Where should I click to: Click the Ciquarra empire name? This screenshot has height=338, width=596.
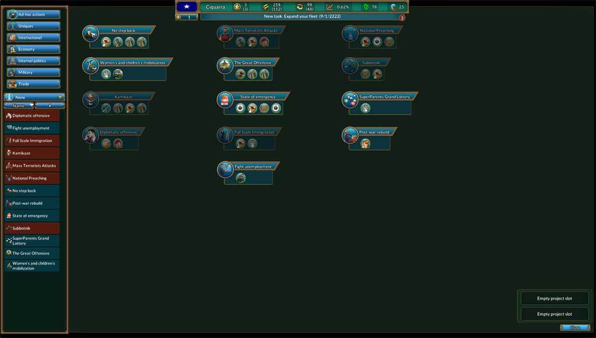click(x=215, y=7)
